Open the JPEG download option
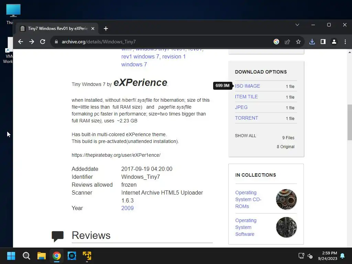352x264 pixels. 241,107
